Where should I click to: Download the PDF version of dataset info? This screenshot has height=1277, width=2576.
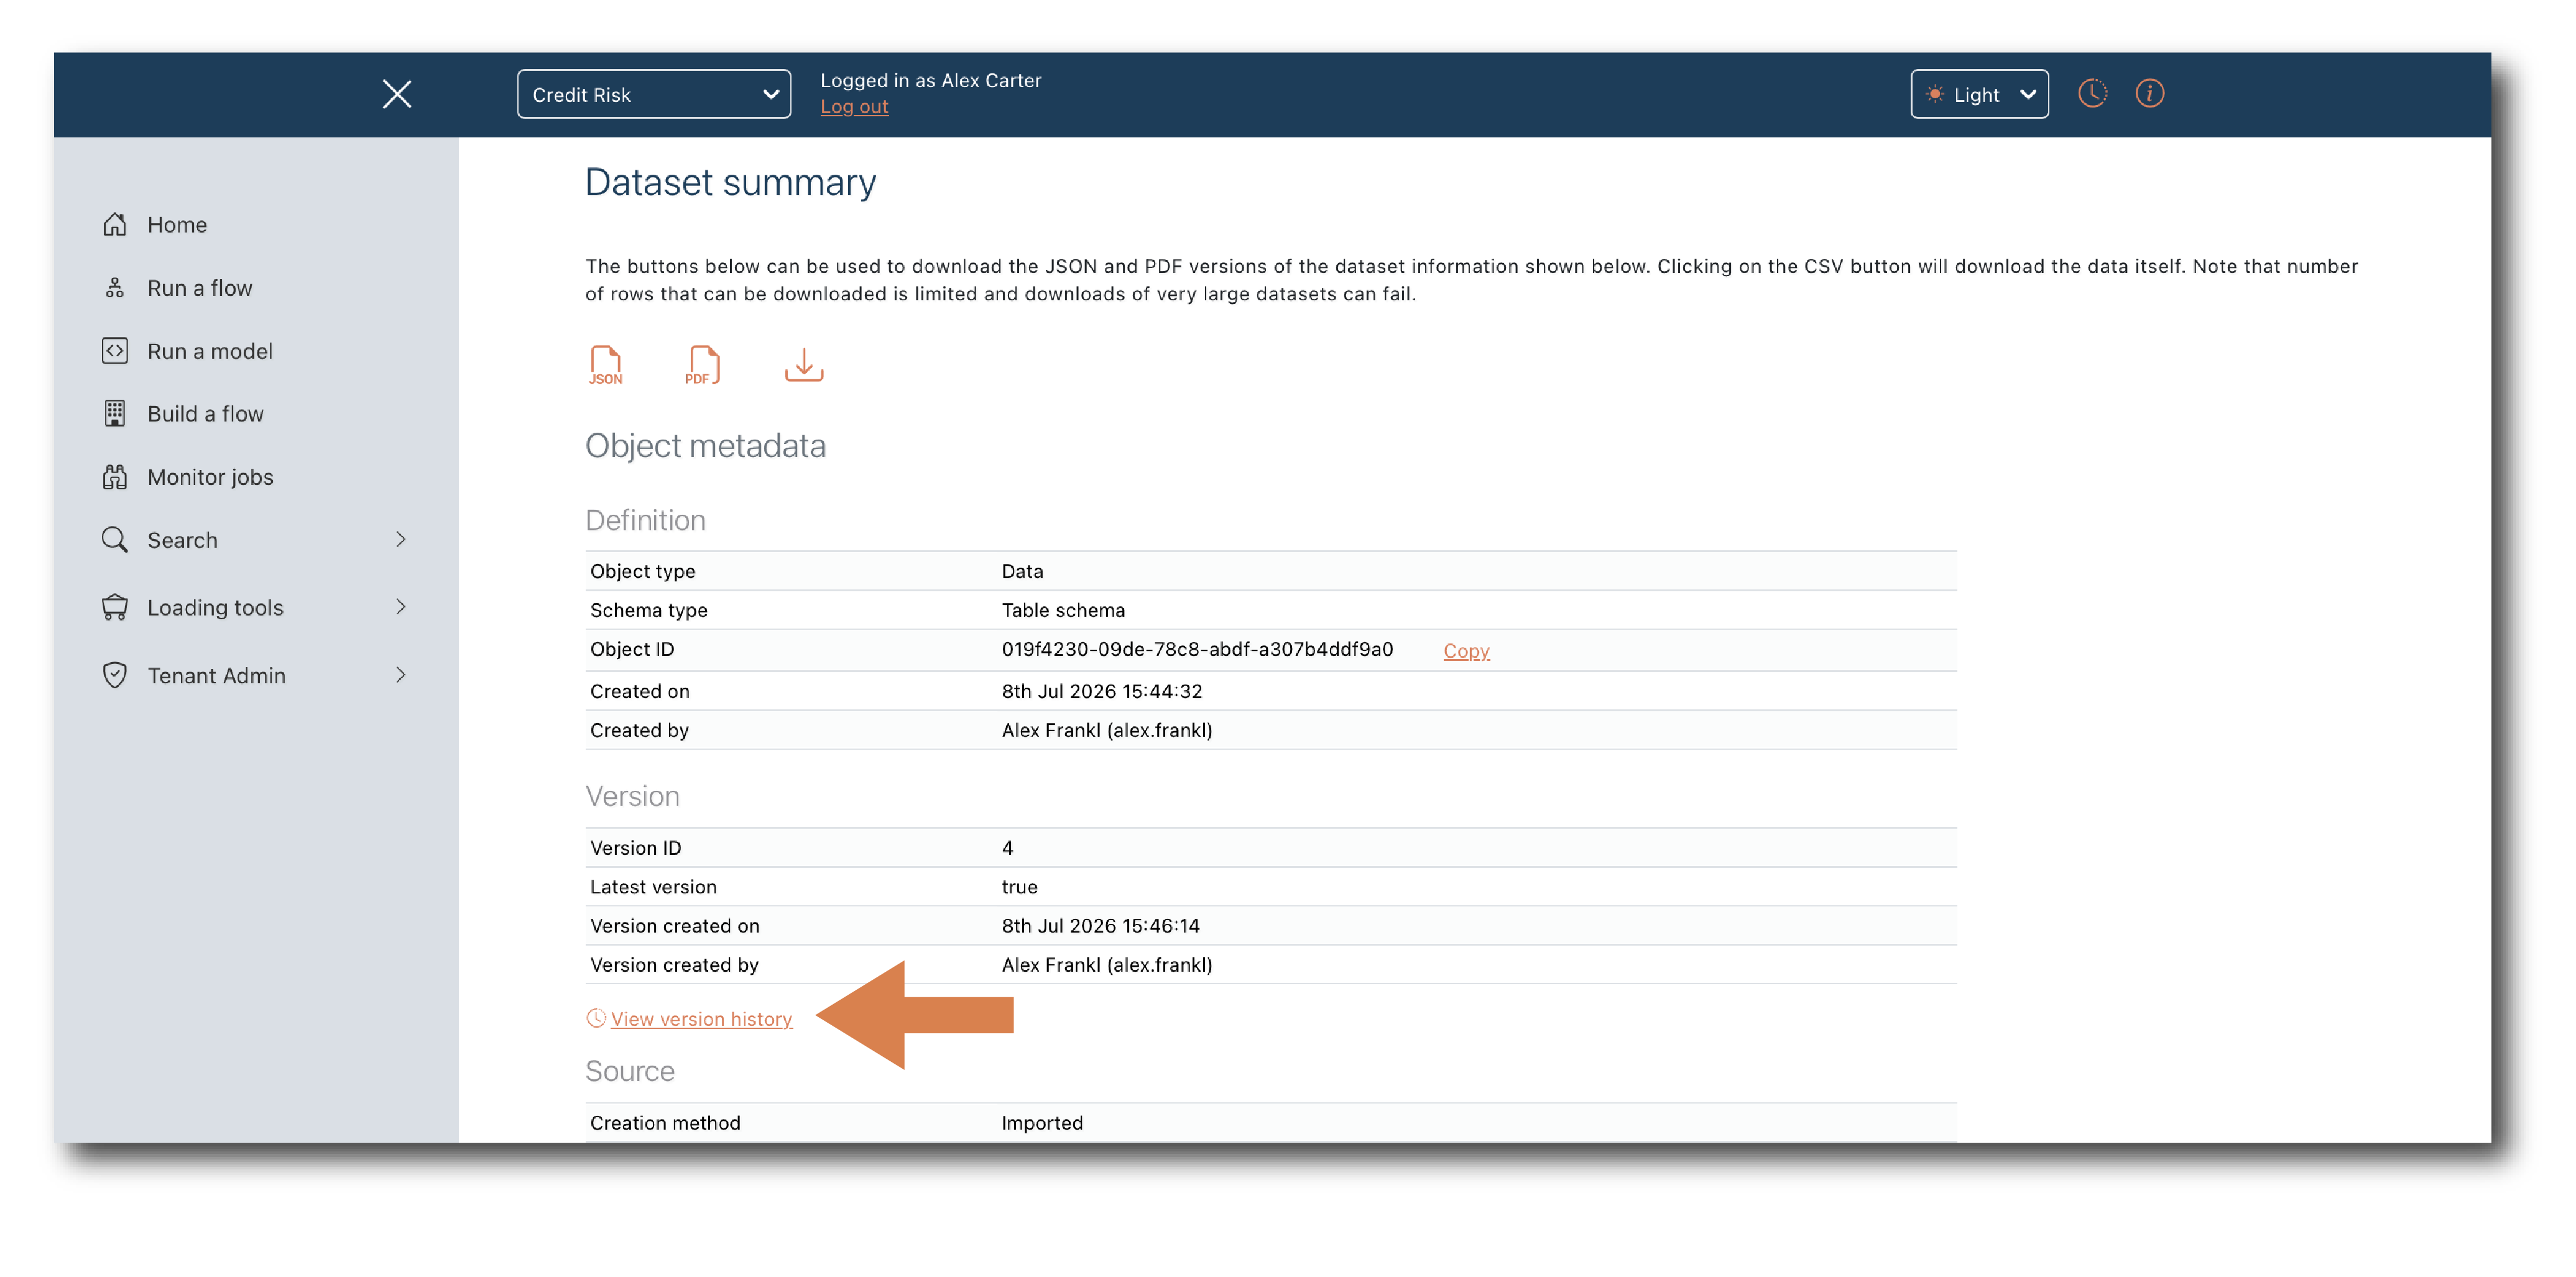click(x=702, y=365)
